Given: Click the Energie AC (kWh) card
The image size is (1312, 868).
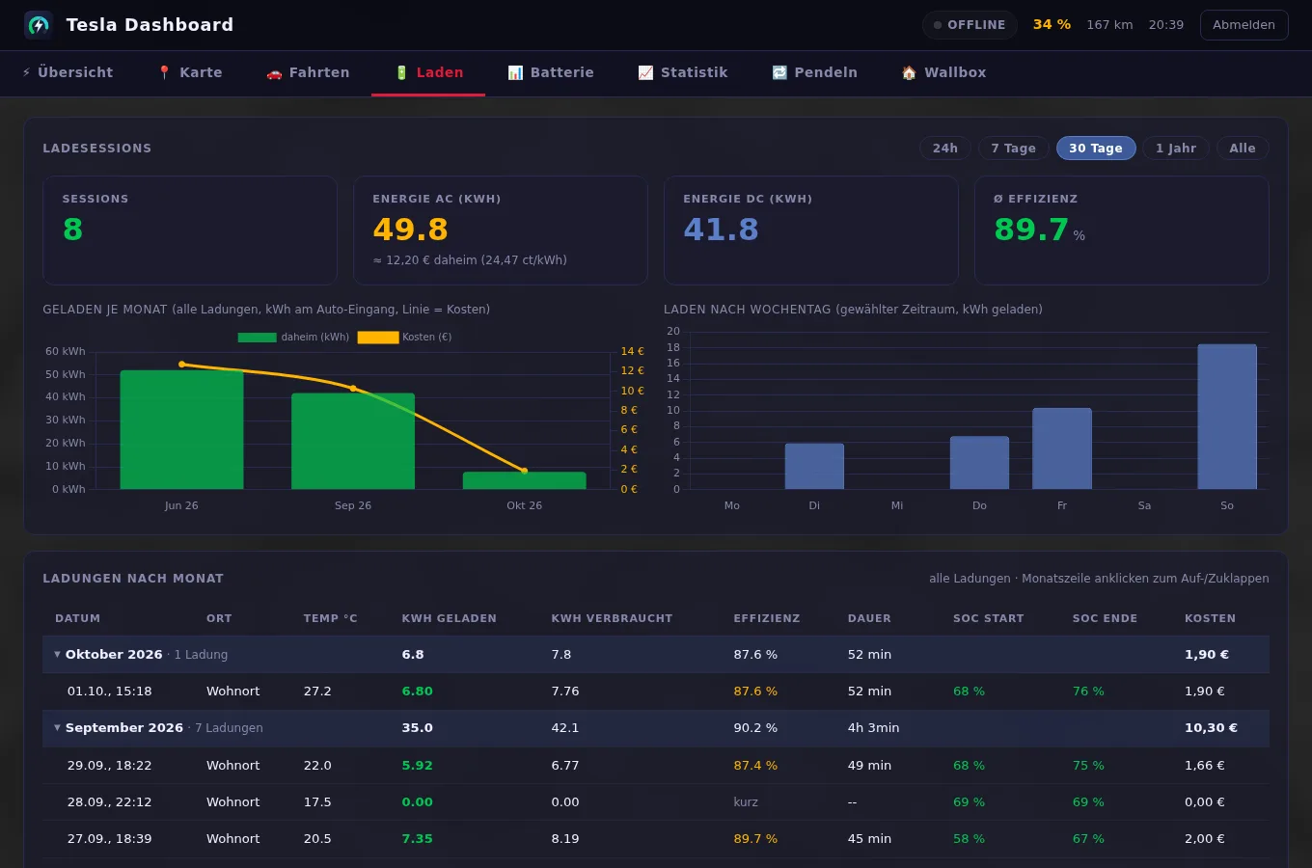Looking at the screenshot, I should click(x=501, y=231).
